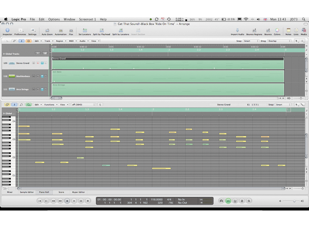The image size is (309, 232).
Task: Record-enable the Arco Strings track
Action: (x=38, y=89)
